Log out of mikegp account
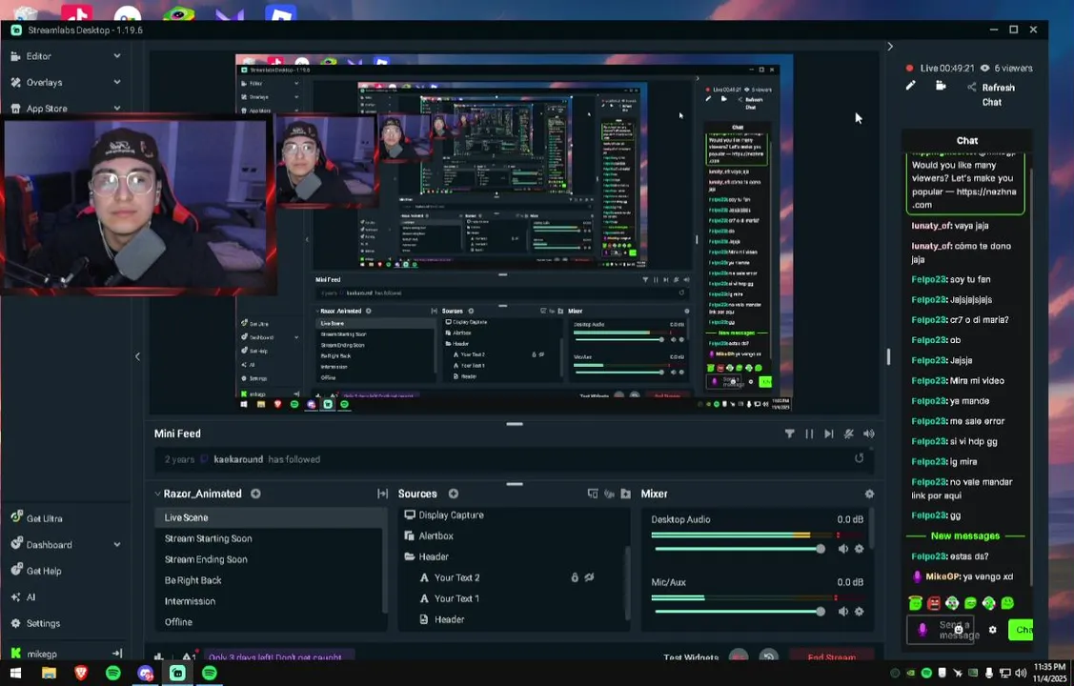The width and height of the screenshot is (1074, 686). pyautogui.click(x=116, y=654)
